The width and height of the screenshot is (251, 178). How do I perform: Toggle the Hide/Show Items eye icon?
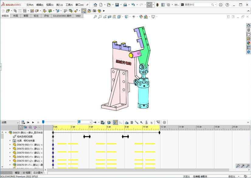[134, 17]
